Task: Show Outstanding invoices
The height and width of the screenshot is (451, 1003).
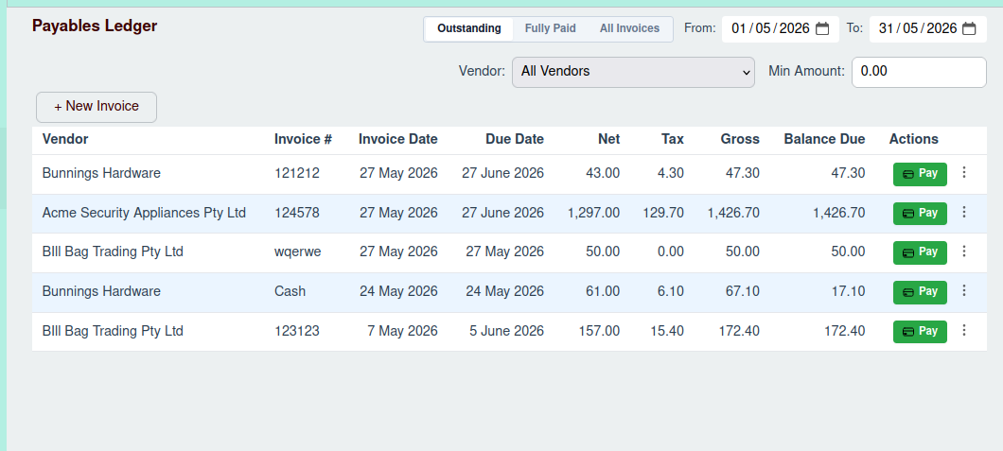Action: pyautogui.click(x=469, y=28)
